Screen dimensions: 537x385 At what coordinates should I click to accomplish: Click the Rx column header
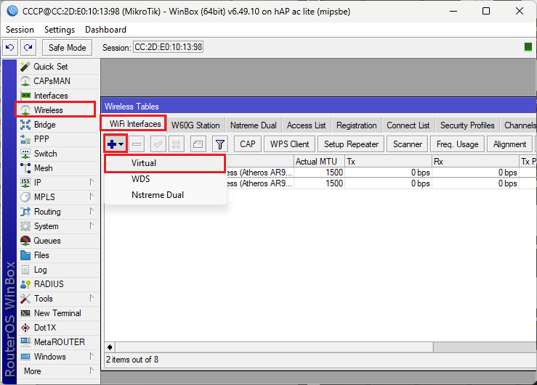point(475,162)
